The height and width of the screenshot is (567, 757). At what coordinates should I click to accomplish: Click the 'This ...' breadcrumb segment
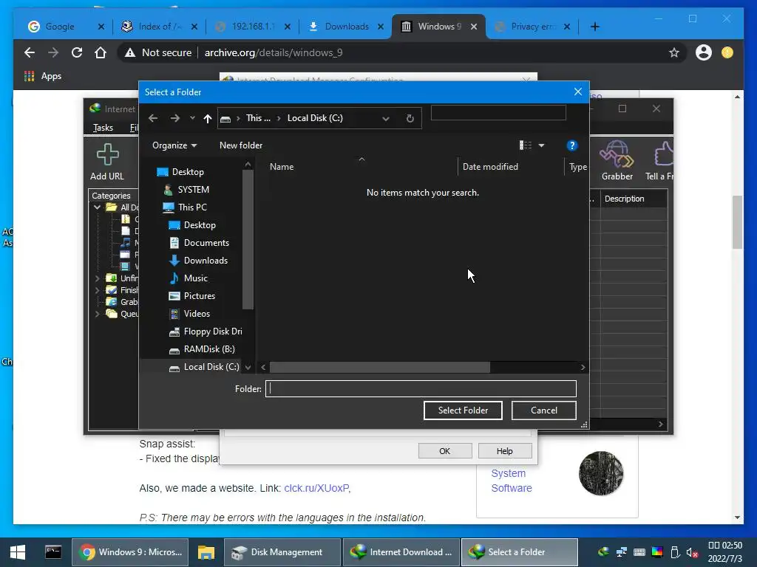pyautogui.click(x=258, y=118)
